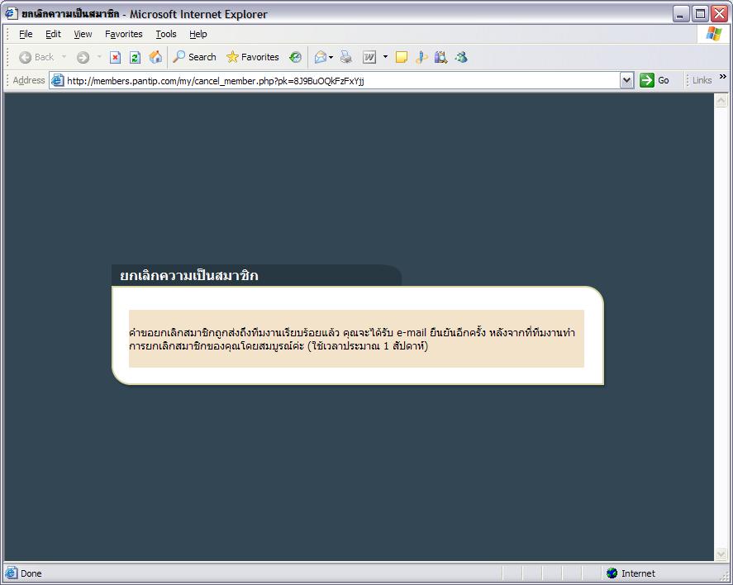Open the Edit with Word dropdown arrow
This screenshot has height=585, width=733.
tap(385, 57)
